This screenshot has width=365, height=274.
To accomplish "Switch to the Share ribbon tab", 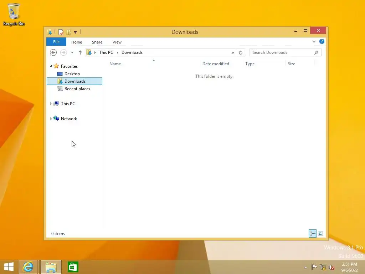I will pyautogui.click(x=97, y=42).
